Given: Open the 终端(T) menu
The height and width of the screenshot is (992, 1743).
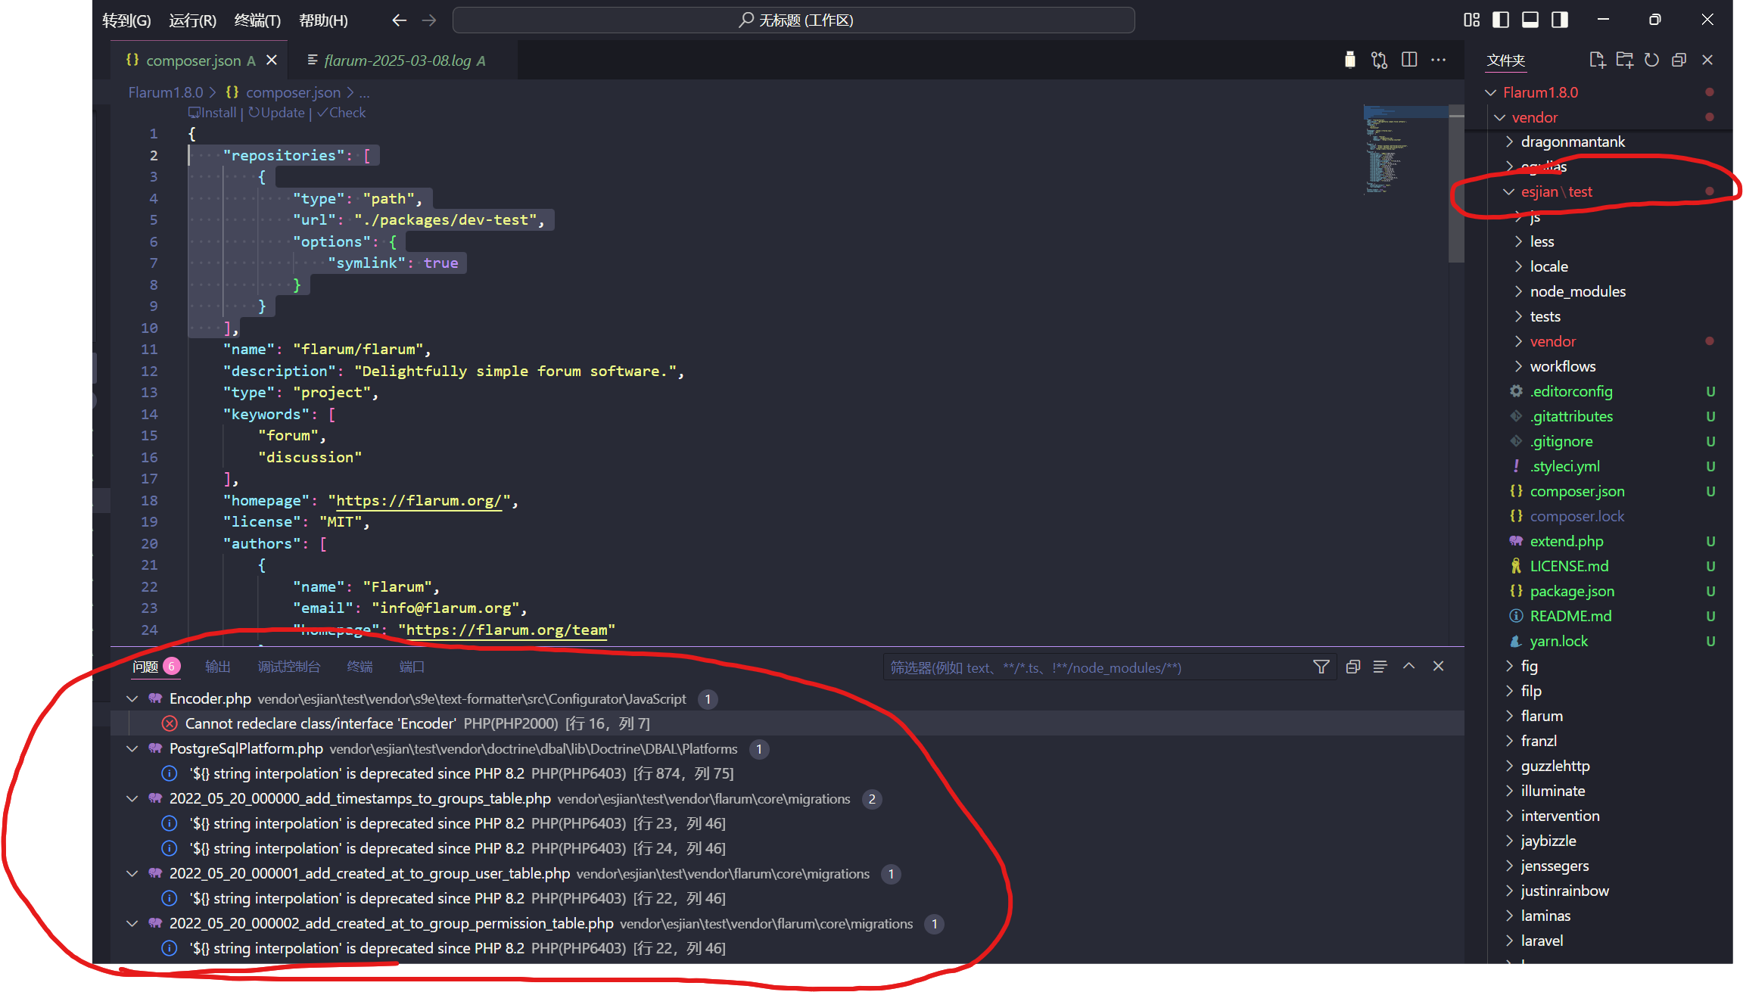Looking at the screenshot, I should click(257, 20).
